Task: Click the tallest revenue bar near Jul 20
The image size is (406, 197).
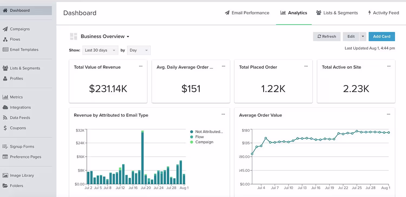Action: point(142,157)
